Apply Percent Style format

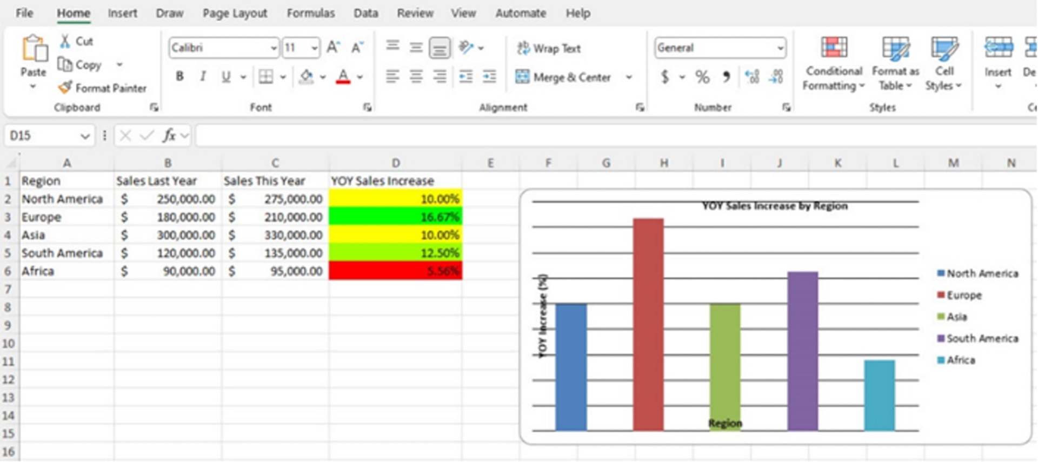pyautogui.click(x=702, y=77)
